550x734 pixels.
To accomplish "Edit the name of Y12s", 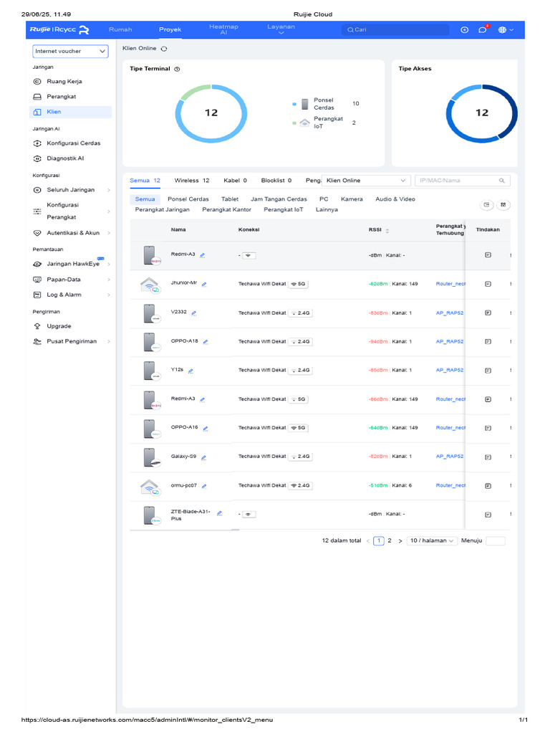I will coord(190,371).
